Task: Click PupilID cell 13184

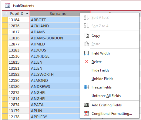Action: point(18,20)
